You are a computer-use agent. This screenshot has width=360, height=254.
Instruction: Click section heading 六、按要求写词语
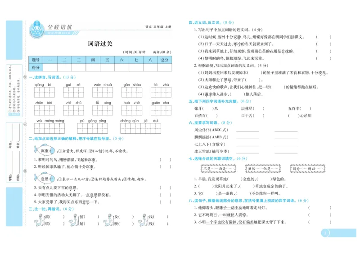210,123
